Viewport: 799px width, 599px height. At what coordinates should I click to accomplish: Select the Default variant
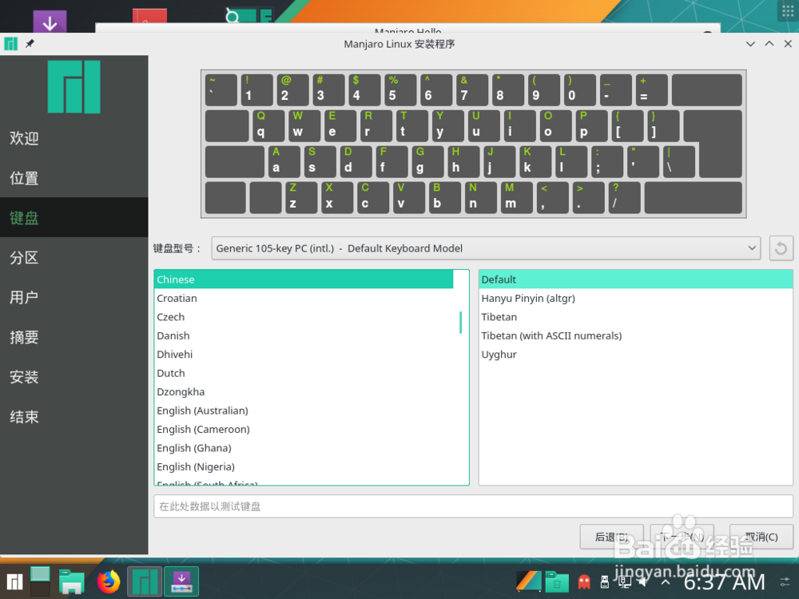pyautogui.click(x=635, y=280)
